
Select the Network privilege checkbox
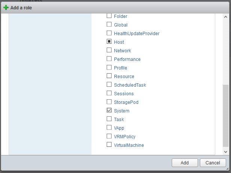(109, 50)
